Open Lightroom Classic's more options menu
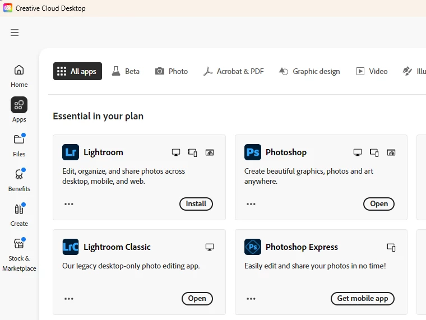Screen dimensions: 426x320 [x=69, y=299]
